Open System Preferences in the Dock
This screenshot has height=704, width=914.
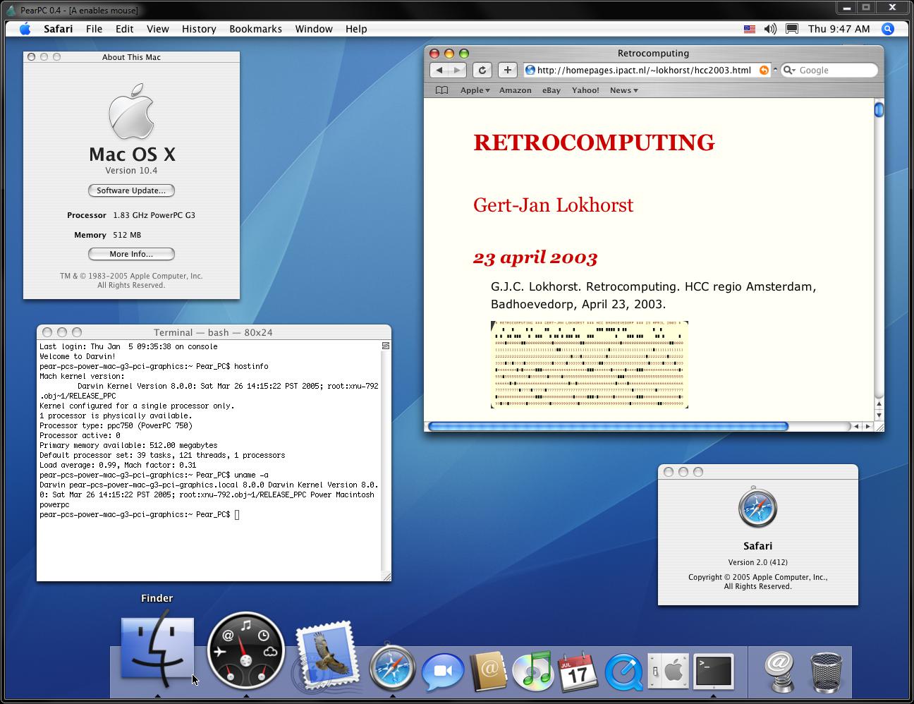click(x=668, y=671)
